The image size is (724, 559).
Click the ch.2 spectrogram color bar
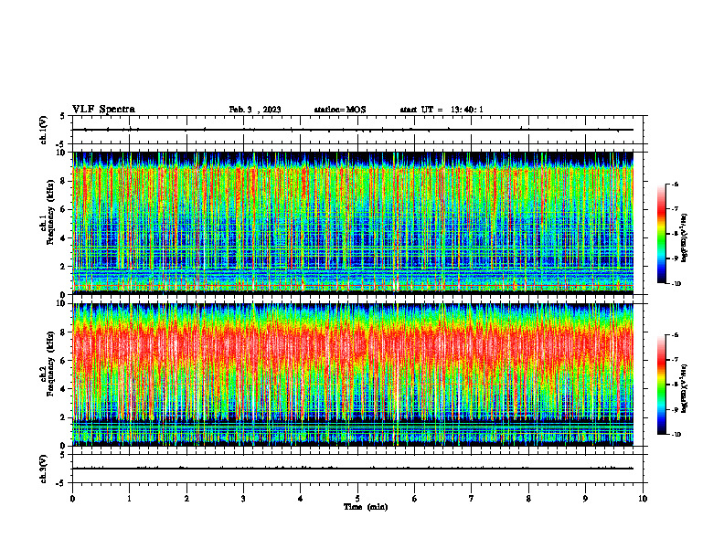[x=662, y=385]
